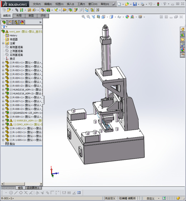The height and width of the screenshot is (201, 186).
Task: Click the Mate paperclip icon
Action: [16, 10]
